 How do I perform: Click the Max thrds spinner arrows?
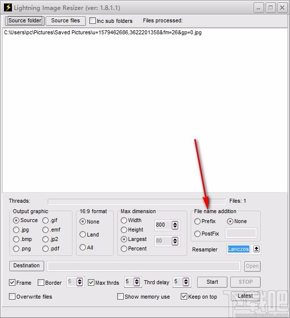(137, 282)
